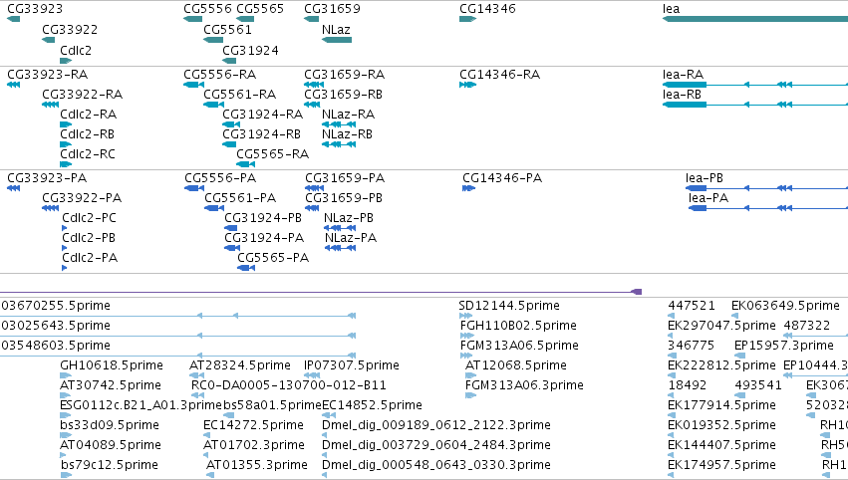Click the CG5565-PA protein

coord(273,258)
